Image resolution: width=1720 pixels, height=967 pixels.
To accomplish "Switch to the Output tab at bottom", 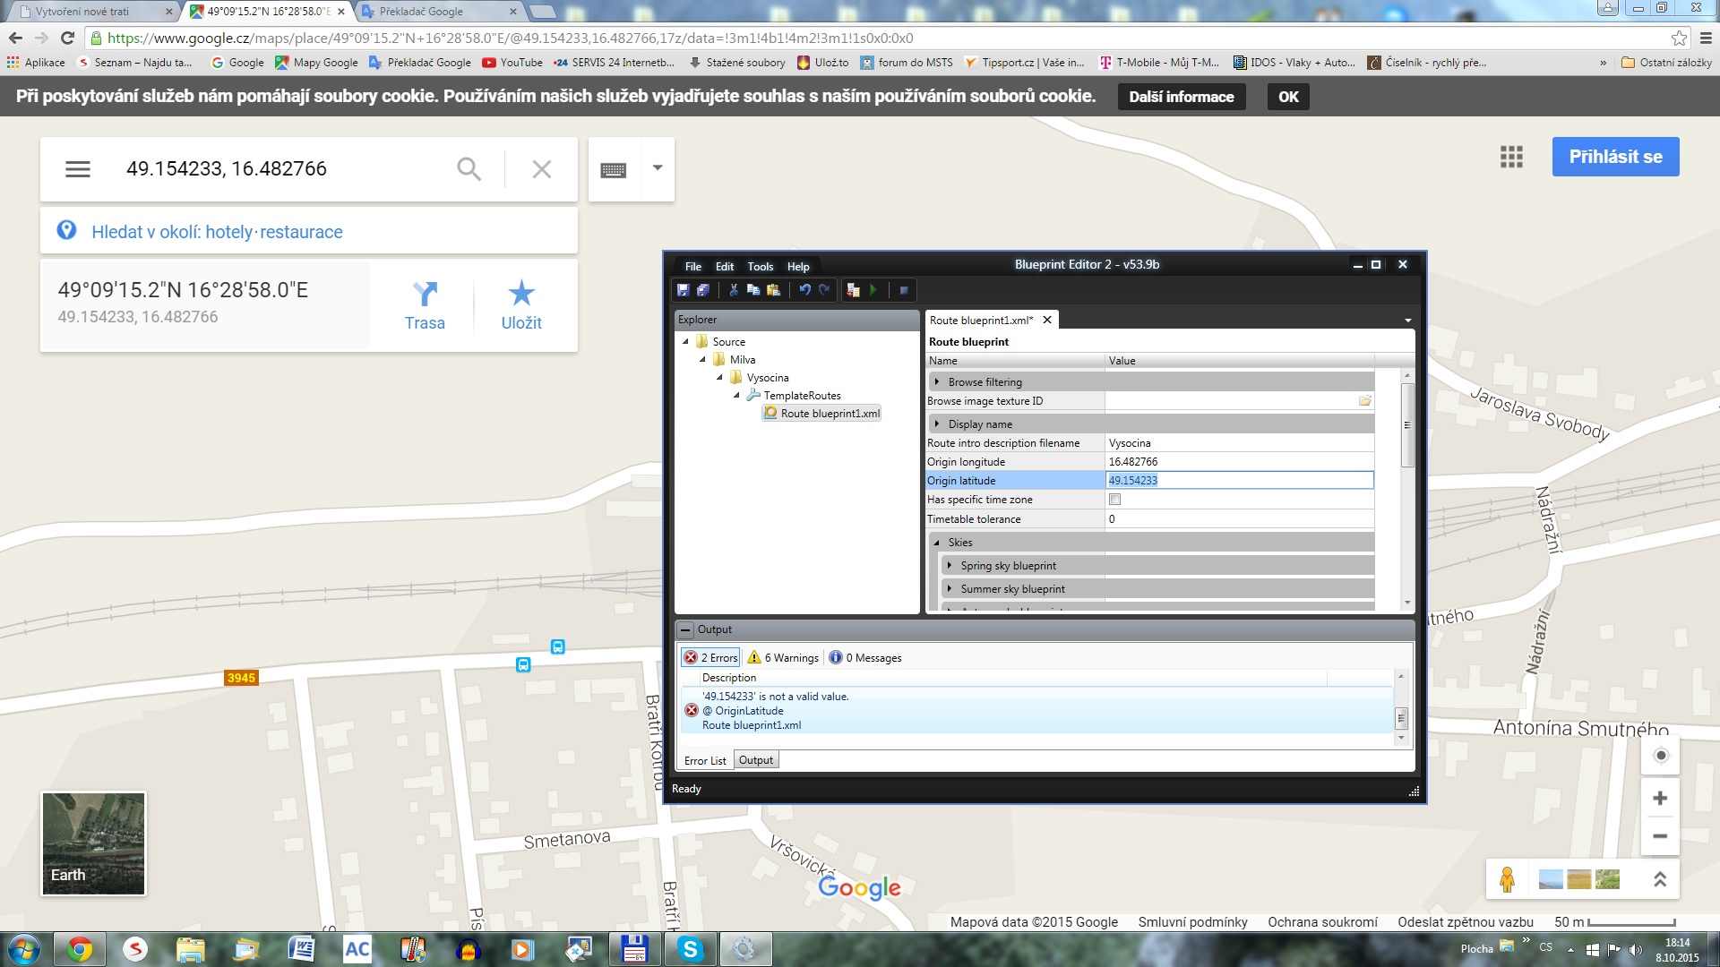I will coord(756,759).
